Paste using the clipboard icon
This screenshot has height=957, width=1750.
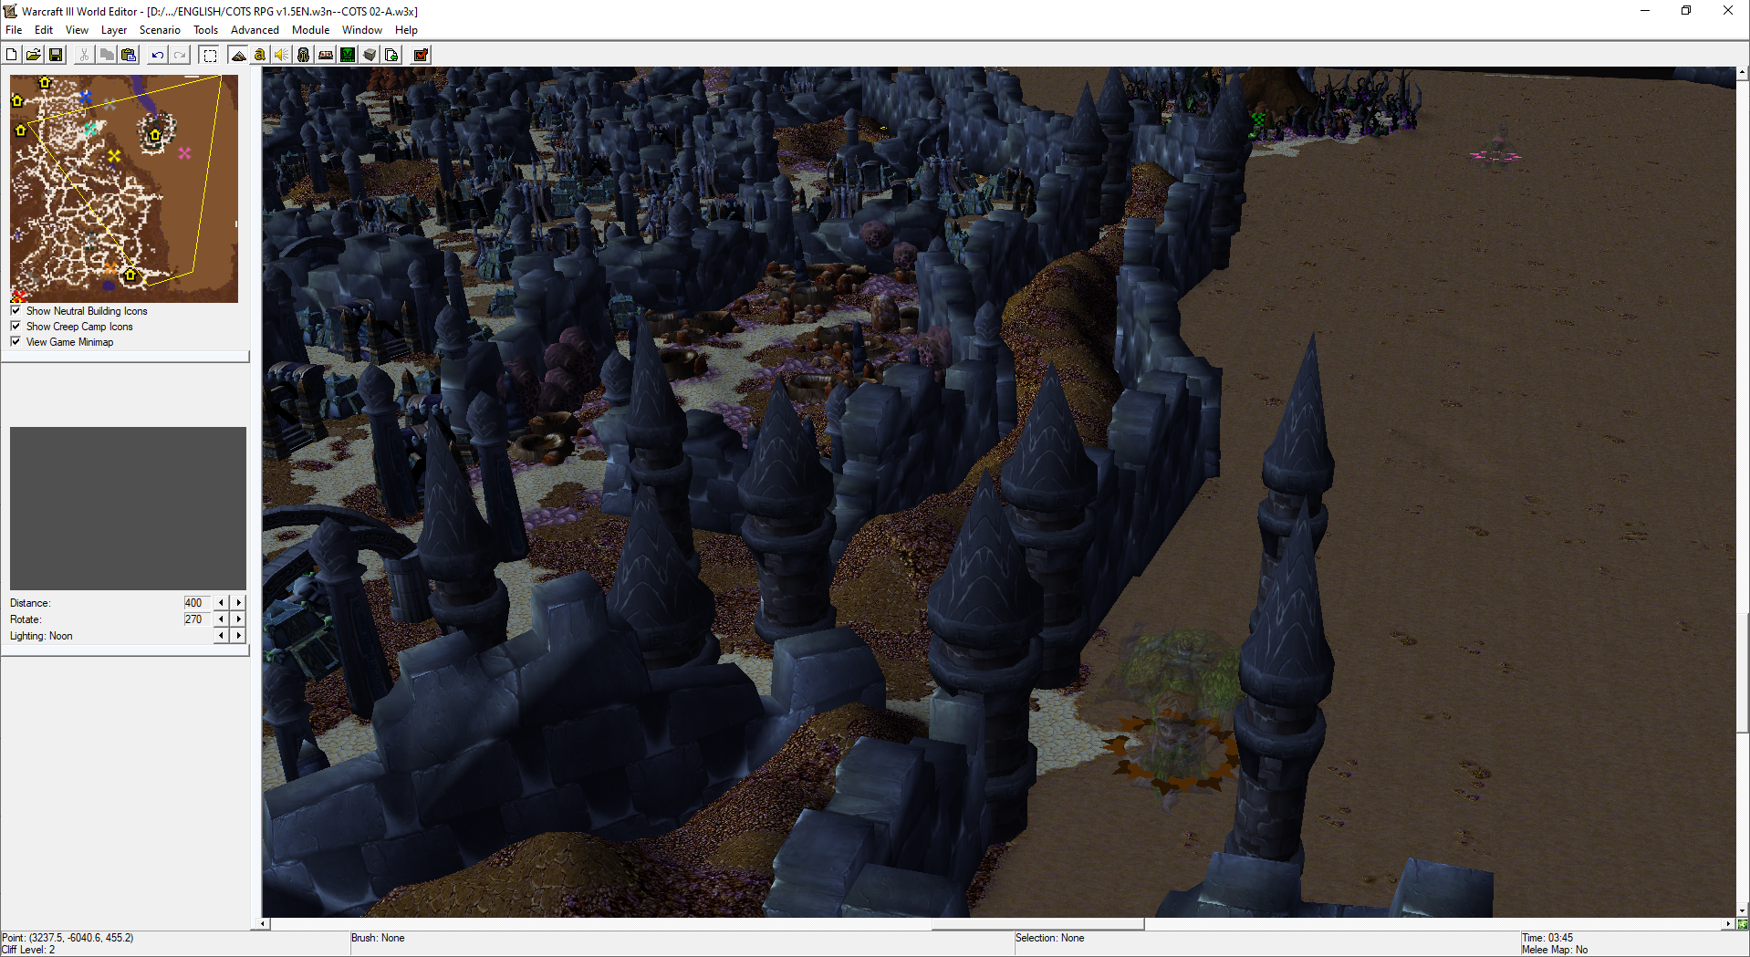[x=129, y=55]
